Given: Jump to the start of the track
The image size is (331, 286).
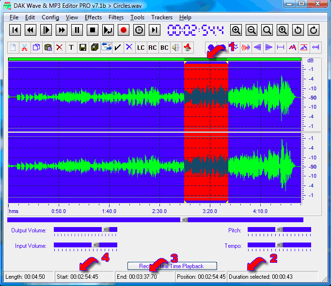Looking at the screenshot, I should 15,30.
